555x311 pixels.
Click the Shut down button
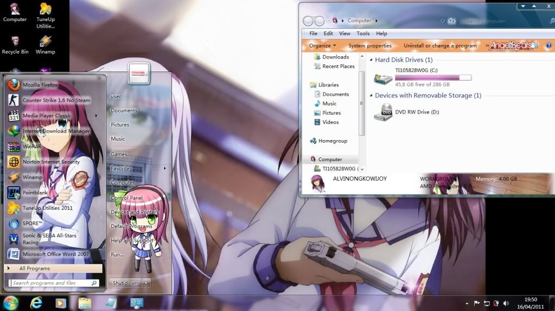point(125,283)
